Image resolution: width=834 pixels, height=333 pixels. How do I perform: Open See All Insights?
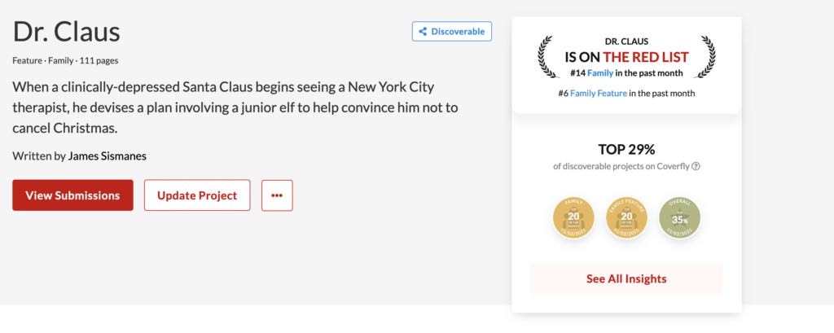pos(626,278)
